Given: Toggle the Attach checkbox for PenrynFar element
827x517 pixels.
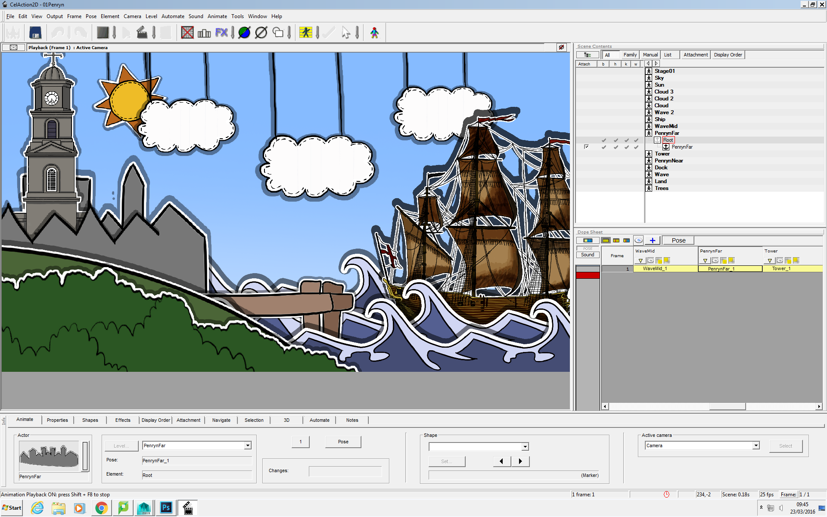Looking at the screenshot, I should tap(586, 147).
